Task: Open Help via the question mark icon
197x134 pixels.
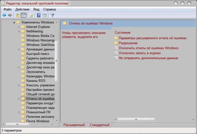Action: click(x=39, y=15)
